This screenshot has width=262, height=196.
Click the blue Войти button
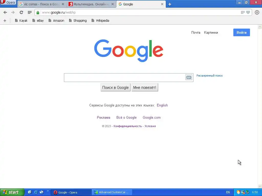pyautogui.click(x=242, y=32)
